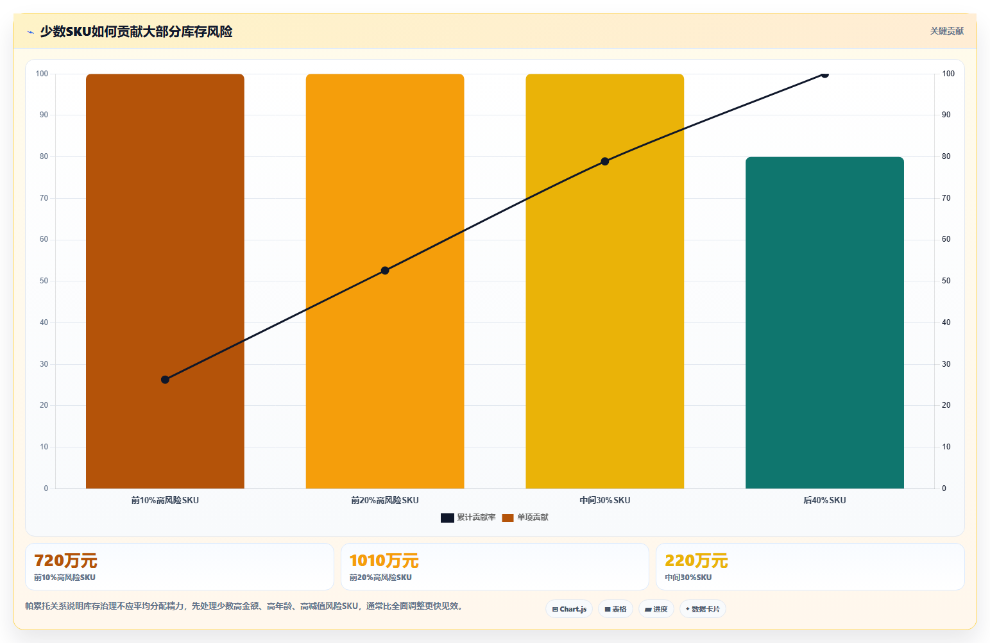This screenshot has width=990, height=643.
Task: Click the brown 单项贡献 legend swatch
Action: pos(508,518)
